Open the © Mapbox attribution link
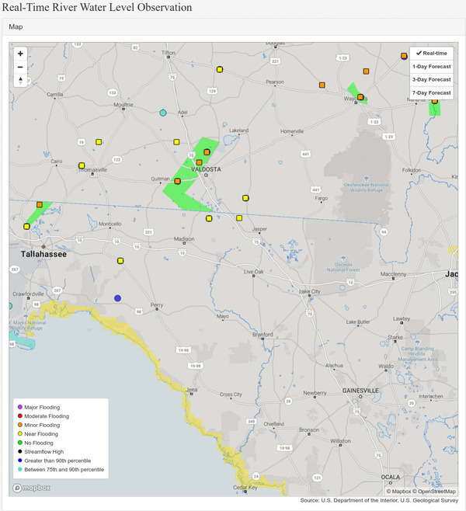The width and height of the screenshot is (466, 511). (398, 491)
